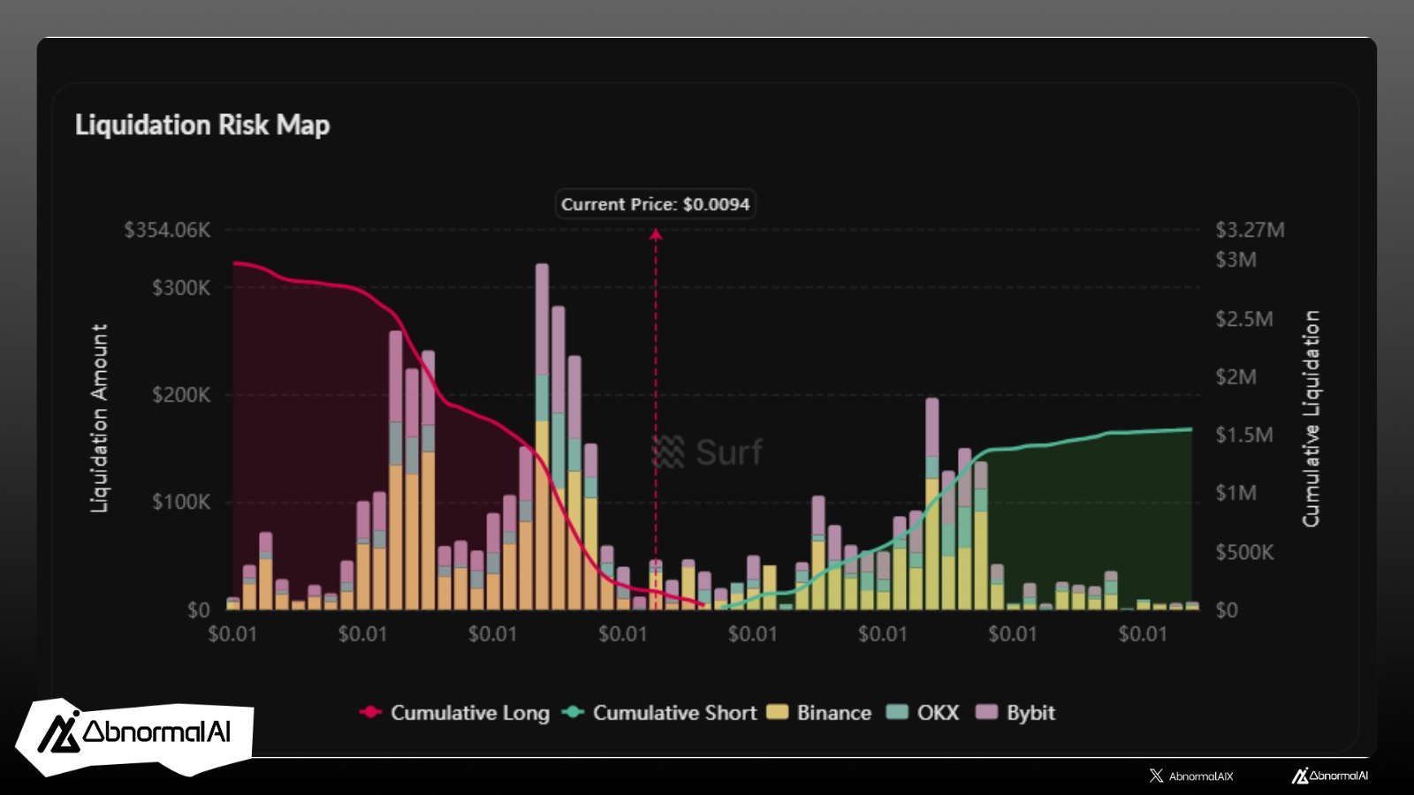This screenshot has width=1414, height=795.
Task: Click the $354.06K left axis label
Action: tap(167, 231)
